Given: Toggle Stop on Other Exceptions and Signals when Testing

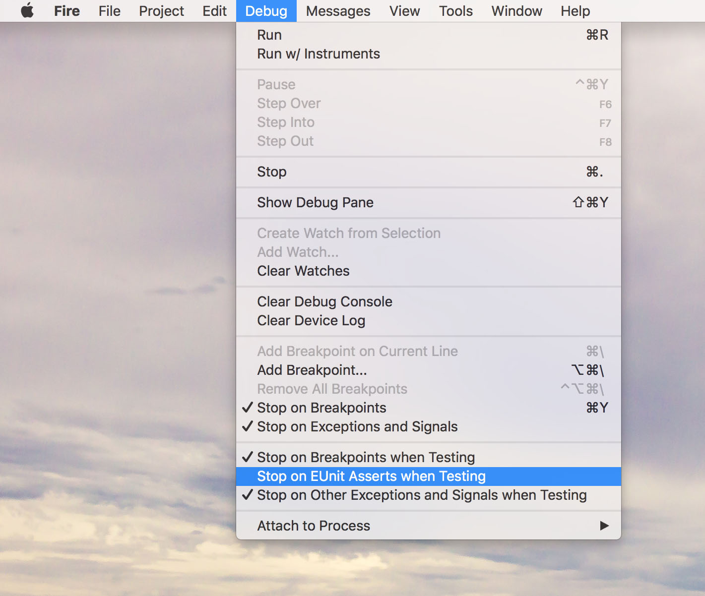Looking at the screenshot, I should point(429,495).
